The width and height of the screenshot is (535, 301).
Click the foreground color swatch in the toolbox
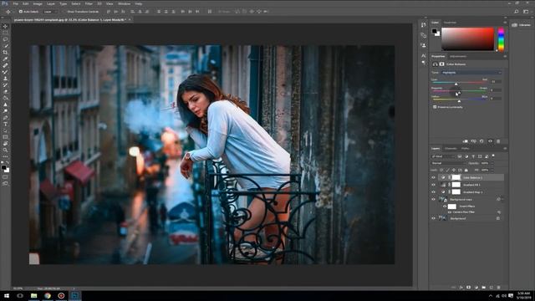click(x=3, y=167)
